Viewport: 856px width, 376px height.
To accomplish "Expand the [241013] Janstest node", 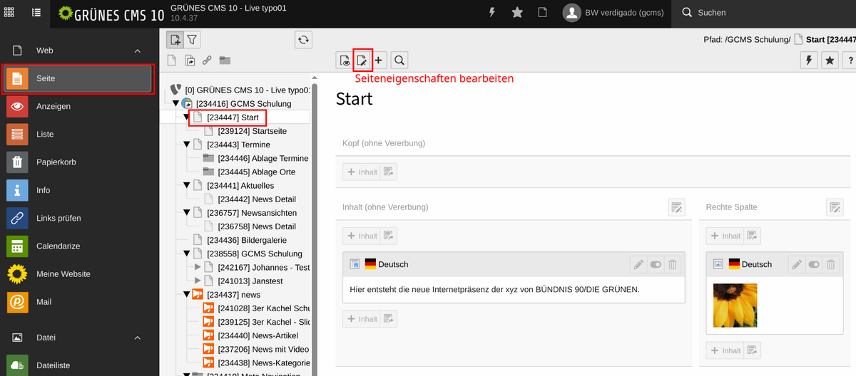I will point(198,281).
